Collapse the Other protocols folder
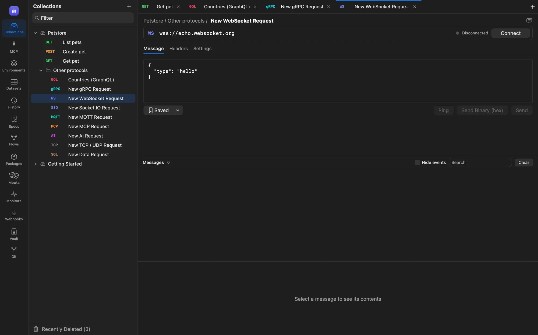538x335 pixels. coord(41,70)
